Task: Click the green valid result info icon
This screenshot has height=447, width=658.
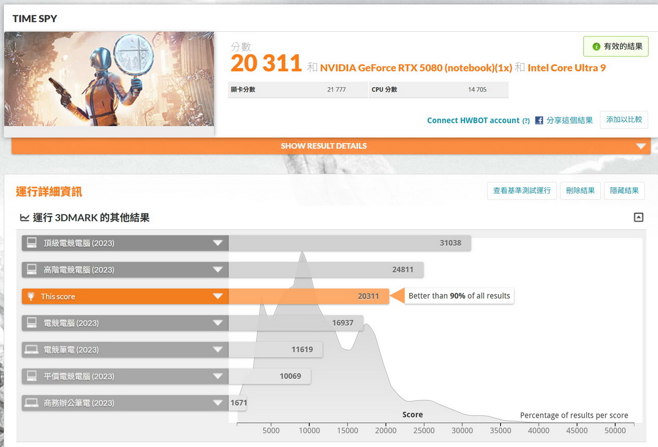Action: point(596,47)
